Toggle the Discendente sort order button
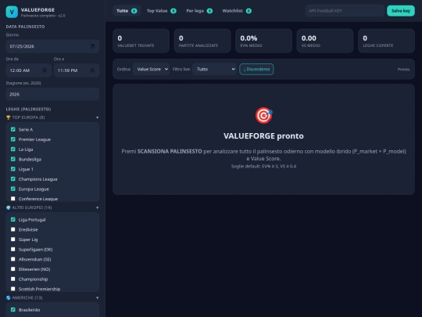 [256, 70]
